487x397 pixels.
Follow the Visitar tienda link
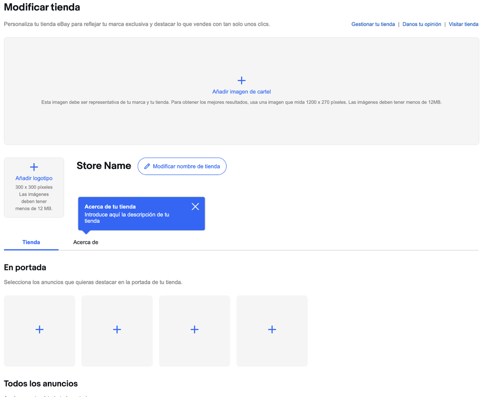tap(464, 24)
